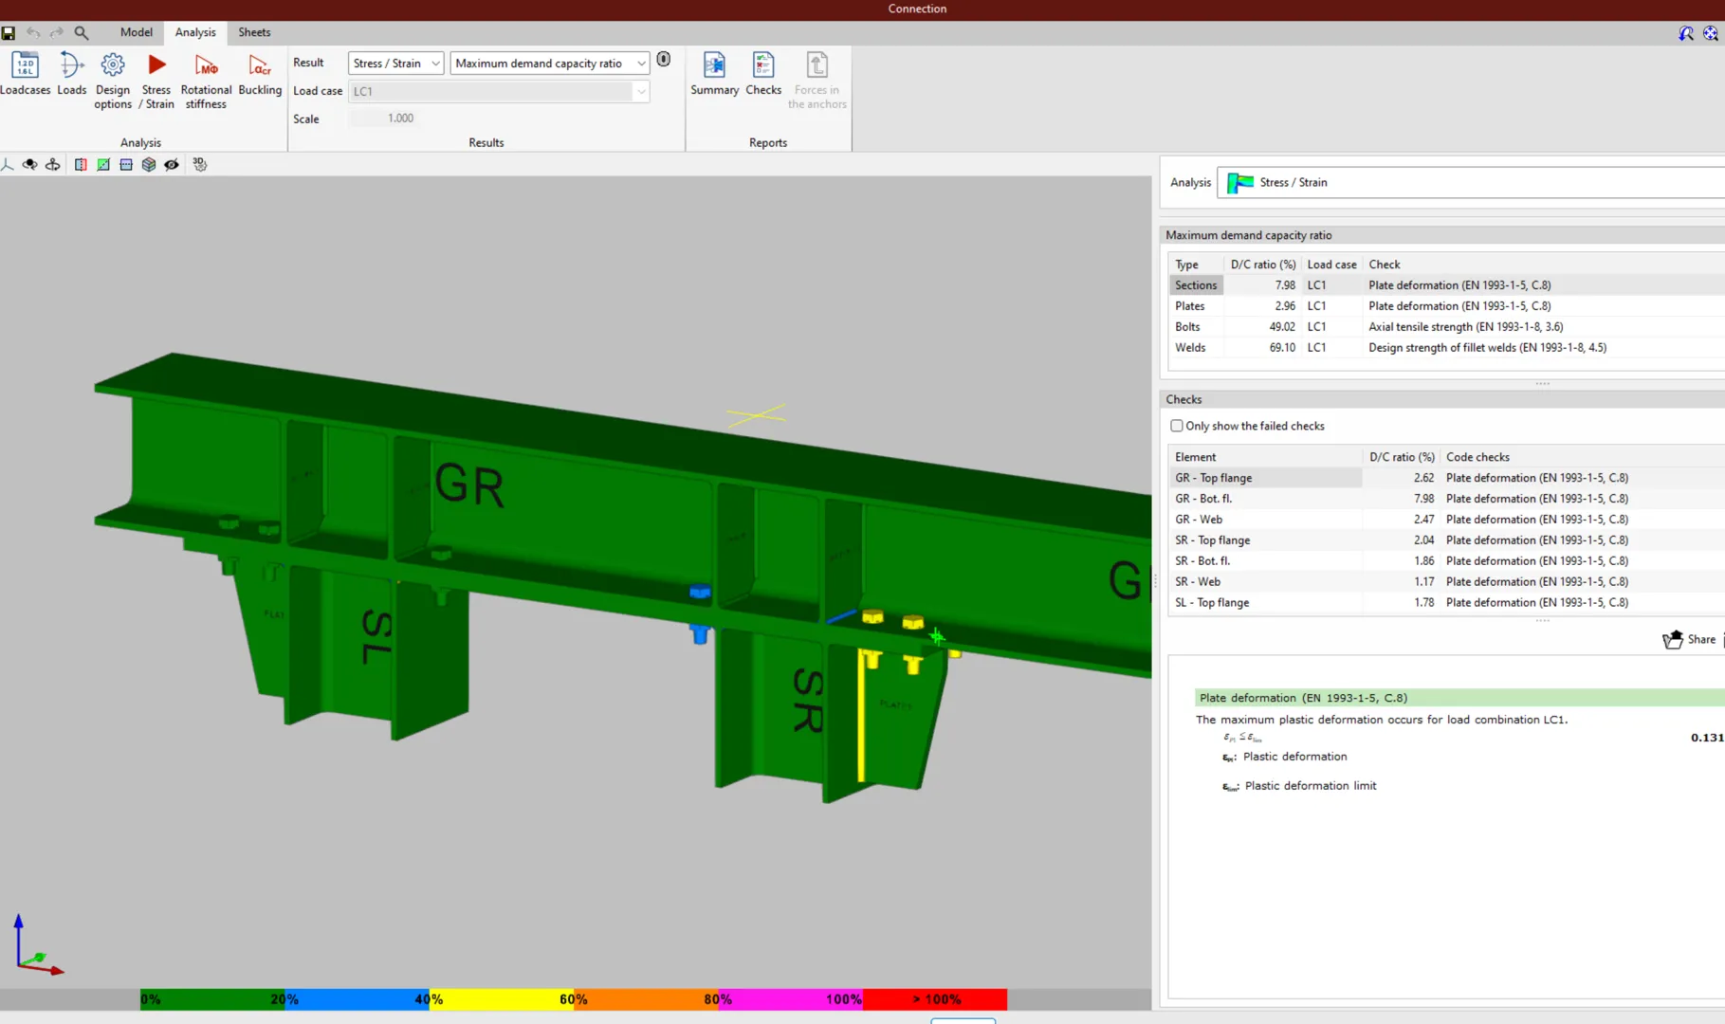Click the Loads icon in ribbon
Screen dimensions: 1725x1024
tap(71, 74)
